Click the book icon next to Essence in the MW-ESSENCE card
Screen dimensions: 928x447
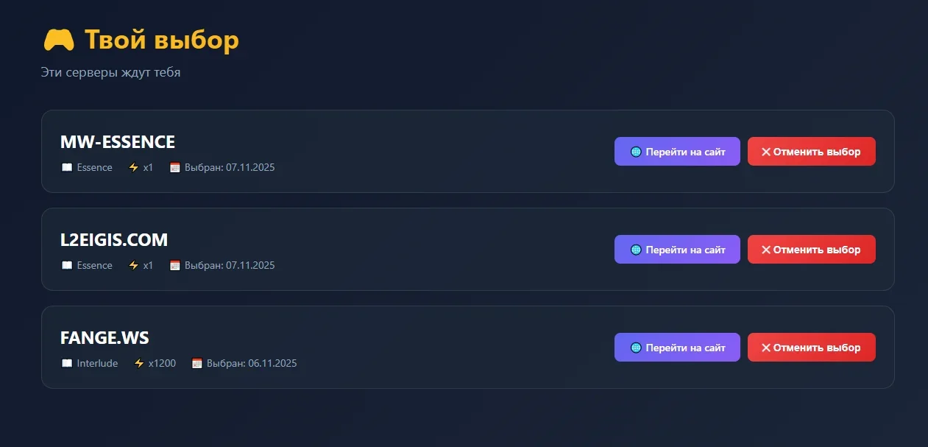(x=67, y=167)
